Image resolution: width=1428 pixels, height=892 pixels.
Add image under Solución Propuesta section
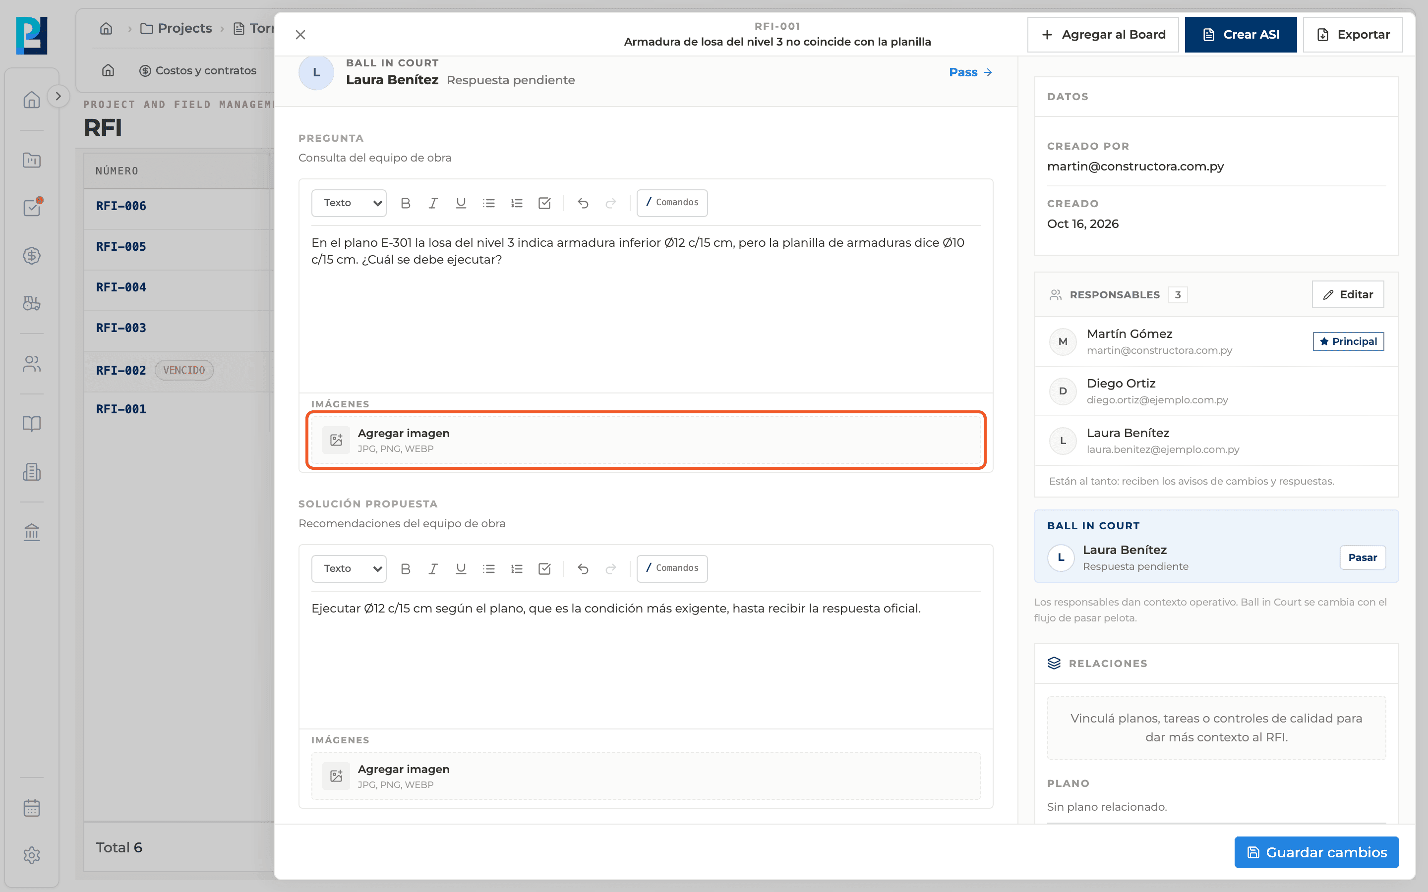(x=646, y=777)
